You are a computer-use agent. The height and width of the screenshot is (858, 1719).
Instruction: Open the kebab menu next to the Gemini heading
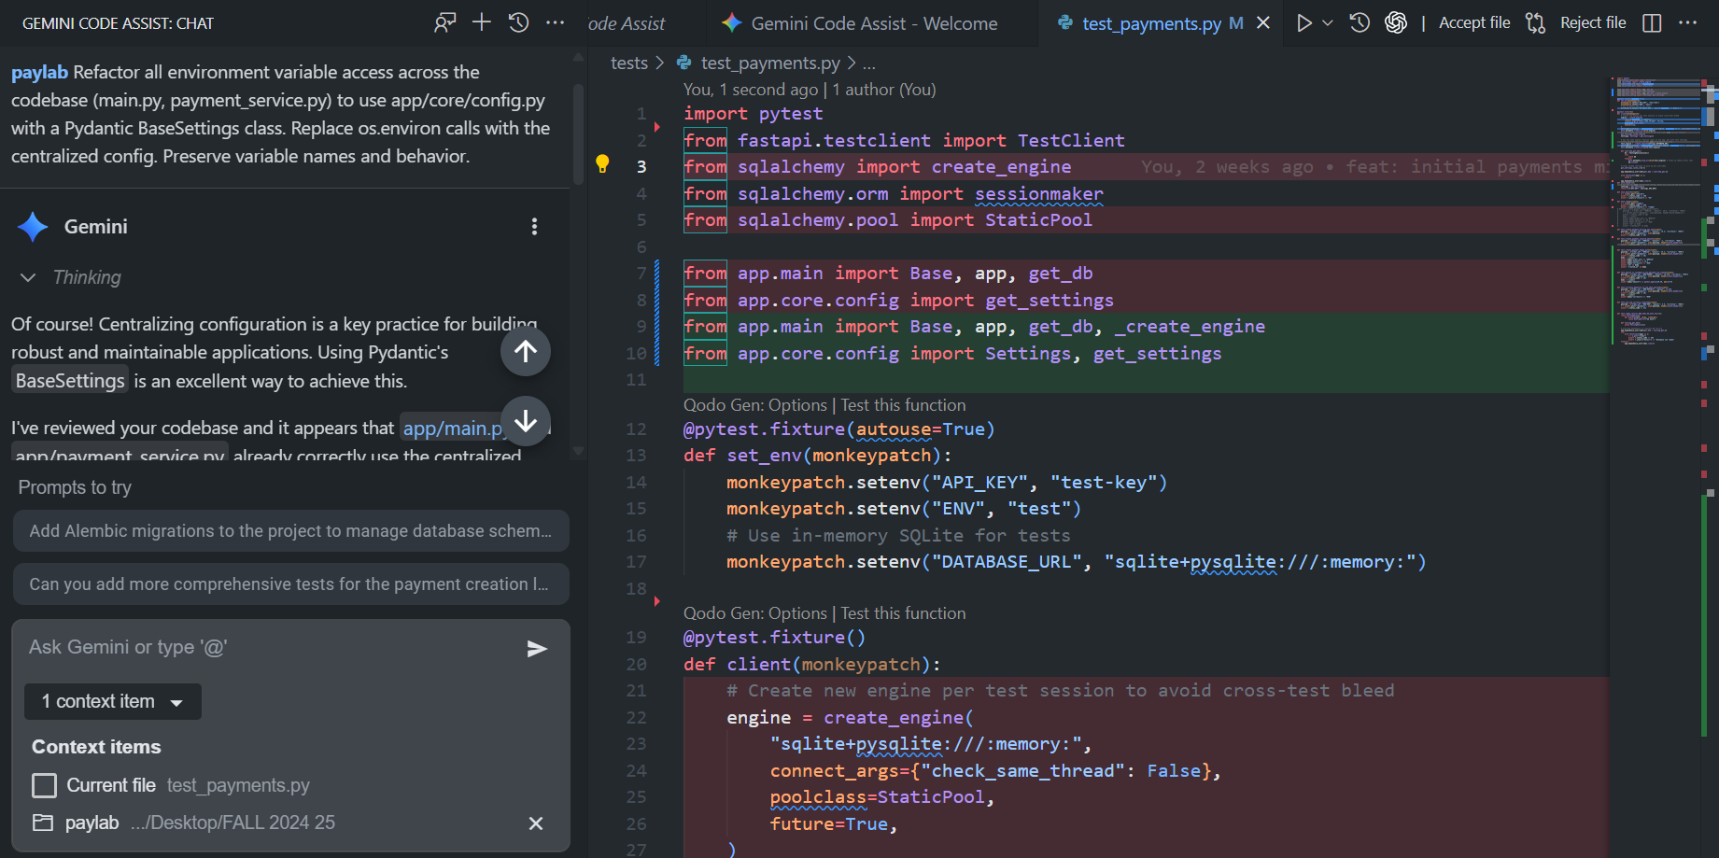click(x=534, y=226)
